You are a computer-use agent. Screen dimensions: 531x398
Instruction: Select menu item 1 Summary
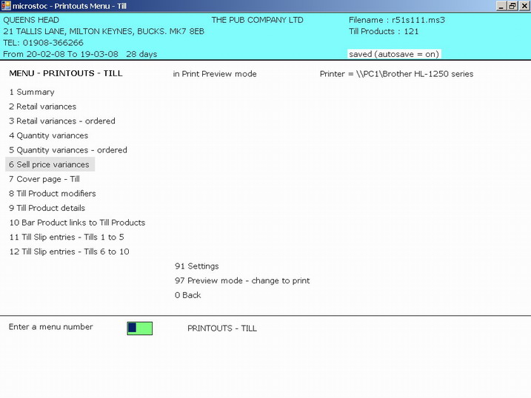(32, 92)
